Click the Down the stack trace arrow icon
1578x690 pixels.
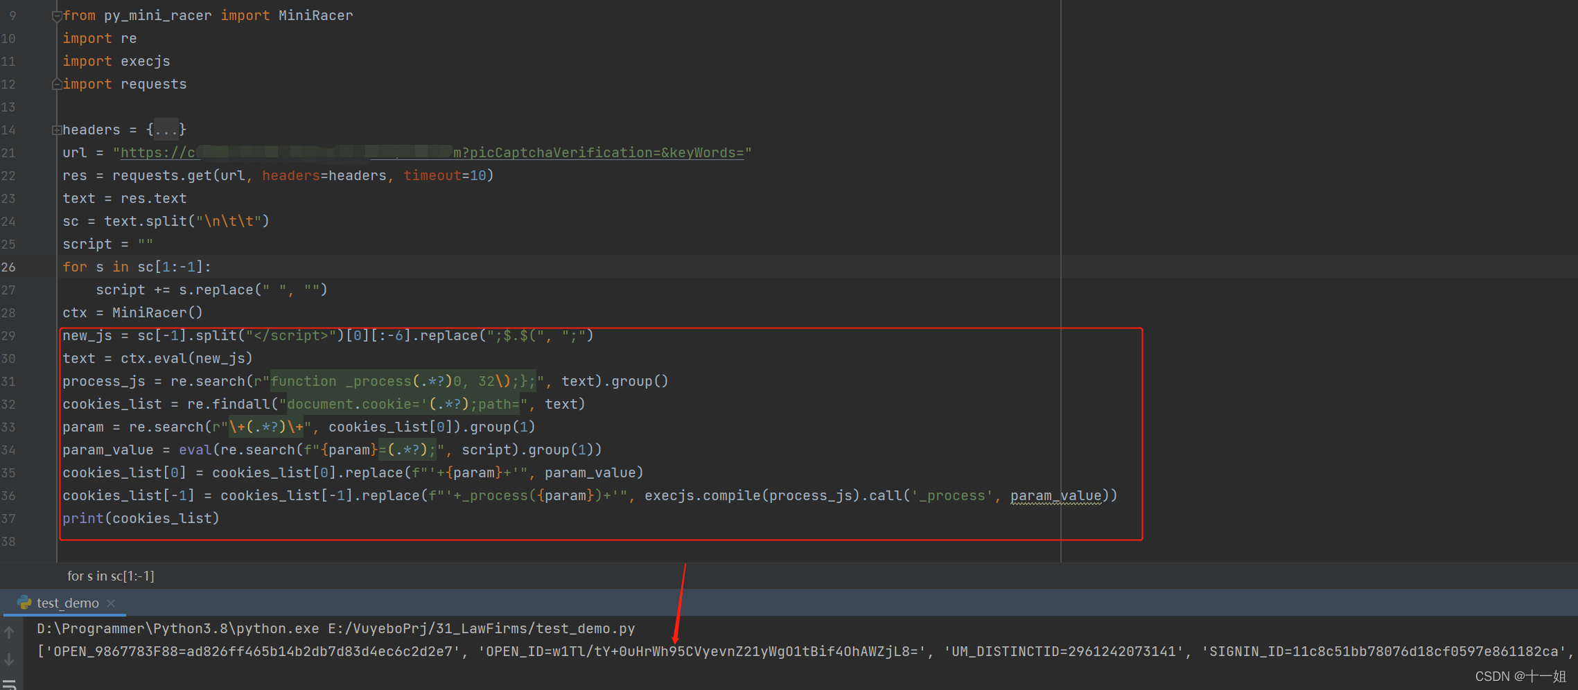click(9, 659)
